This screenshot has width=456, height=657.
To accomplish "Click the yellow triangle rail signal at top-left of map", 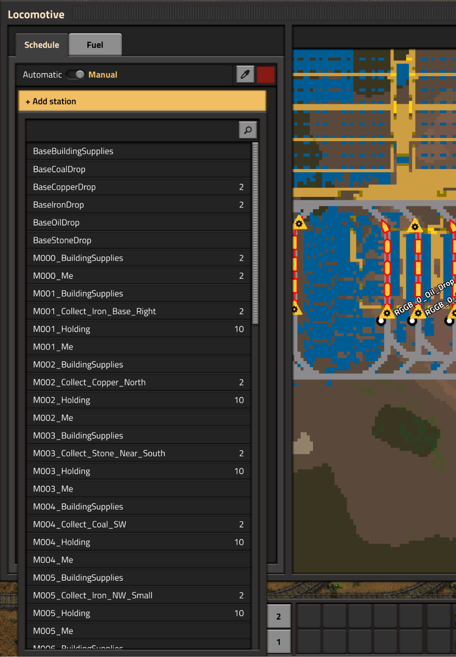I will tap(299, 222).
